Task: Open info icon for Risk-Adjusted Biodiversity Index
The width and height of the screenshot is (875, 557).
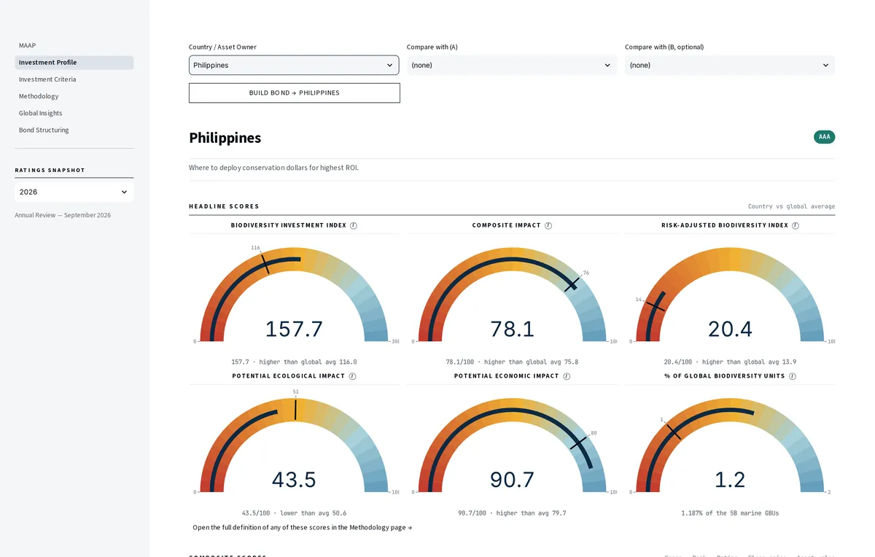Action: pyautogui.click(x=796, y=225)
